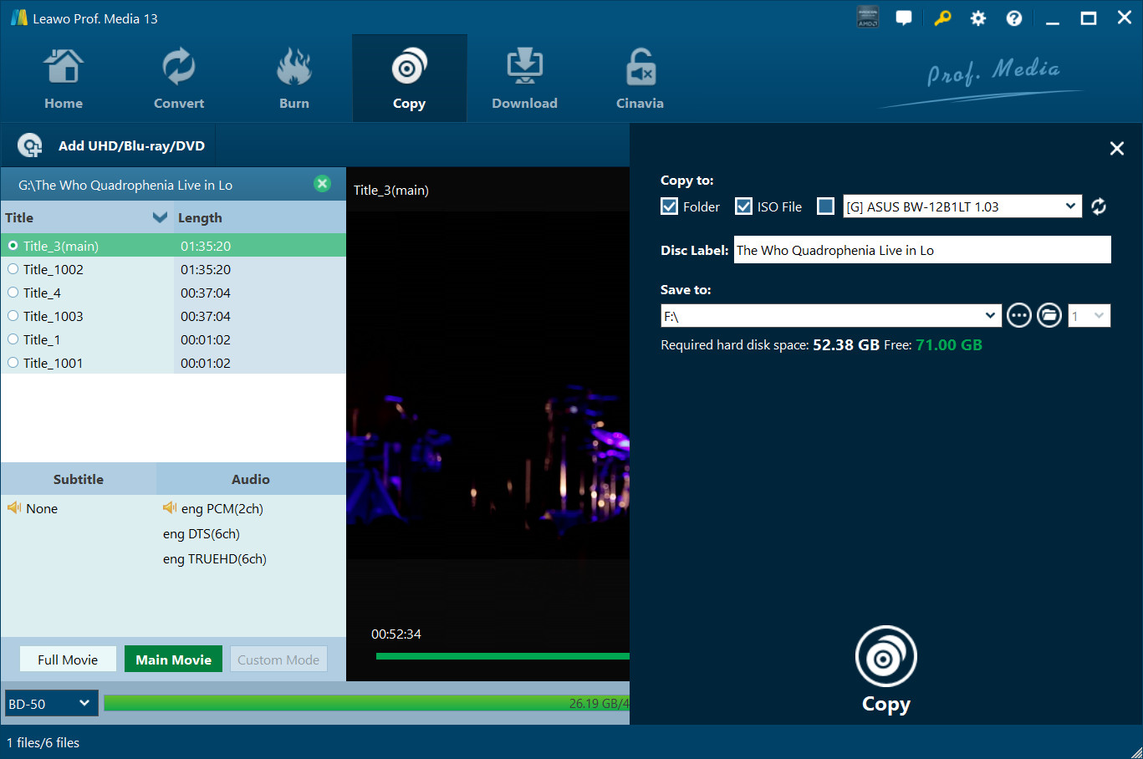Open the Save to folder icon
The image size is (1143, 759).
(1049, 316)
